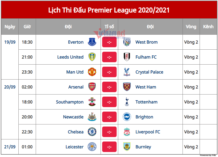Open the Southampton team link
218x157 pixels.
pos(70,102)
